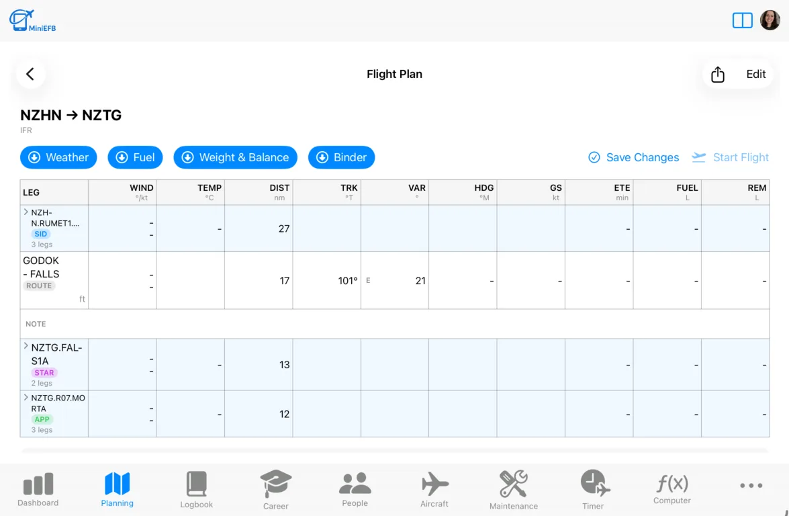Switch to the Planning tab
Viewport: 789px width, 516px height.
[x=118, y=490]
